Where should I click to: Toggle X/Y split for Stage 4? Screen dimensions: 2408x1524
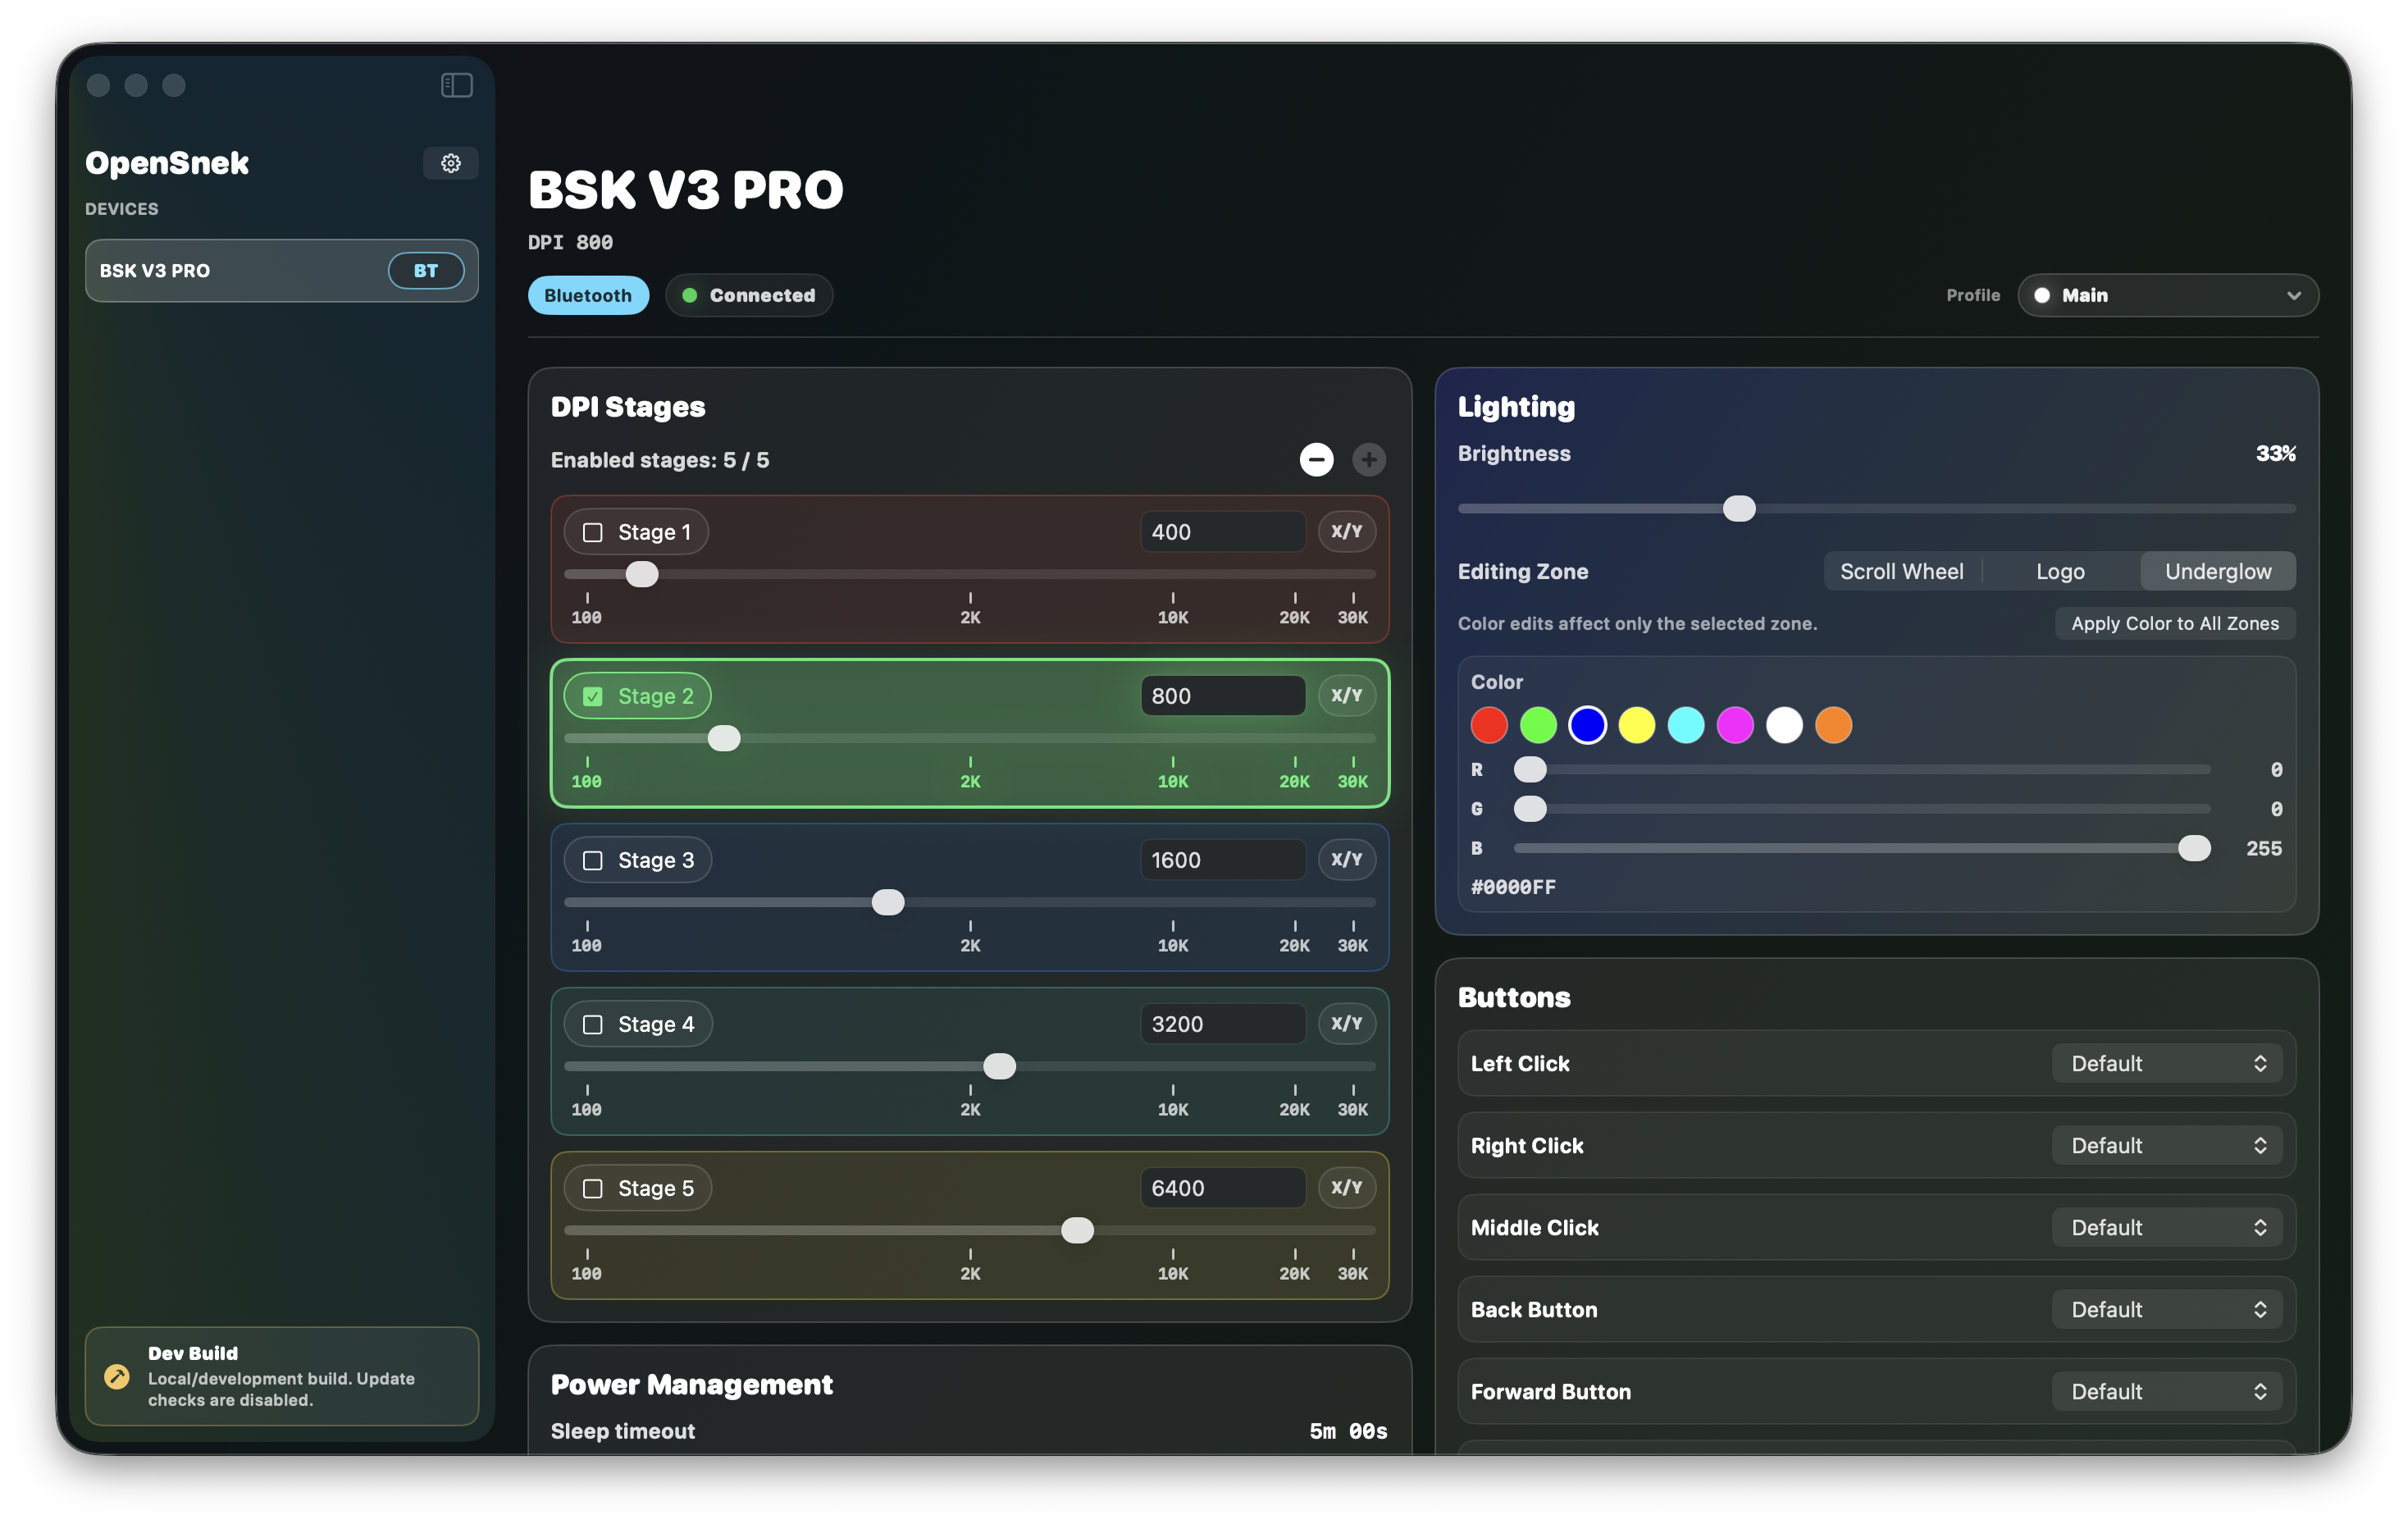pyautogui.click(x=1346, y=1024)
